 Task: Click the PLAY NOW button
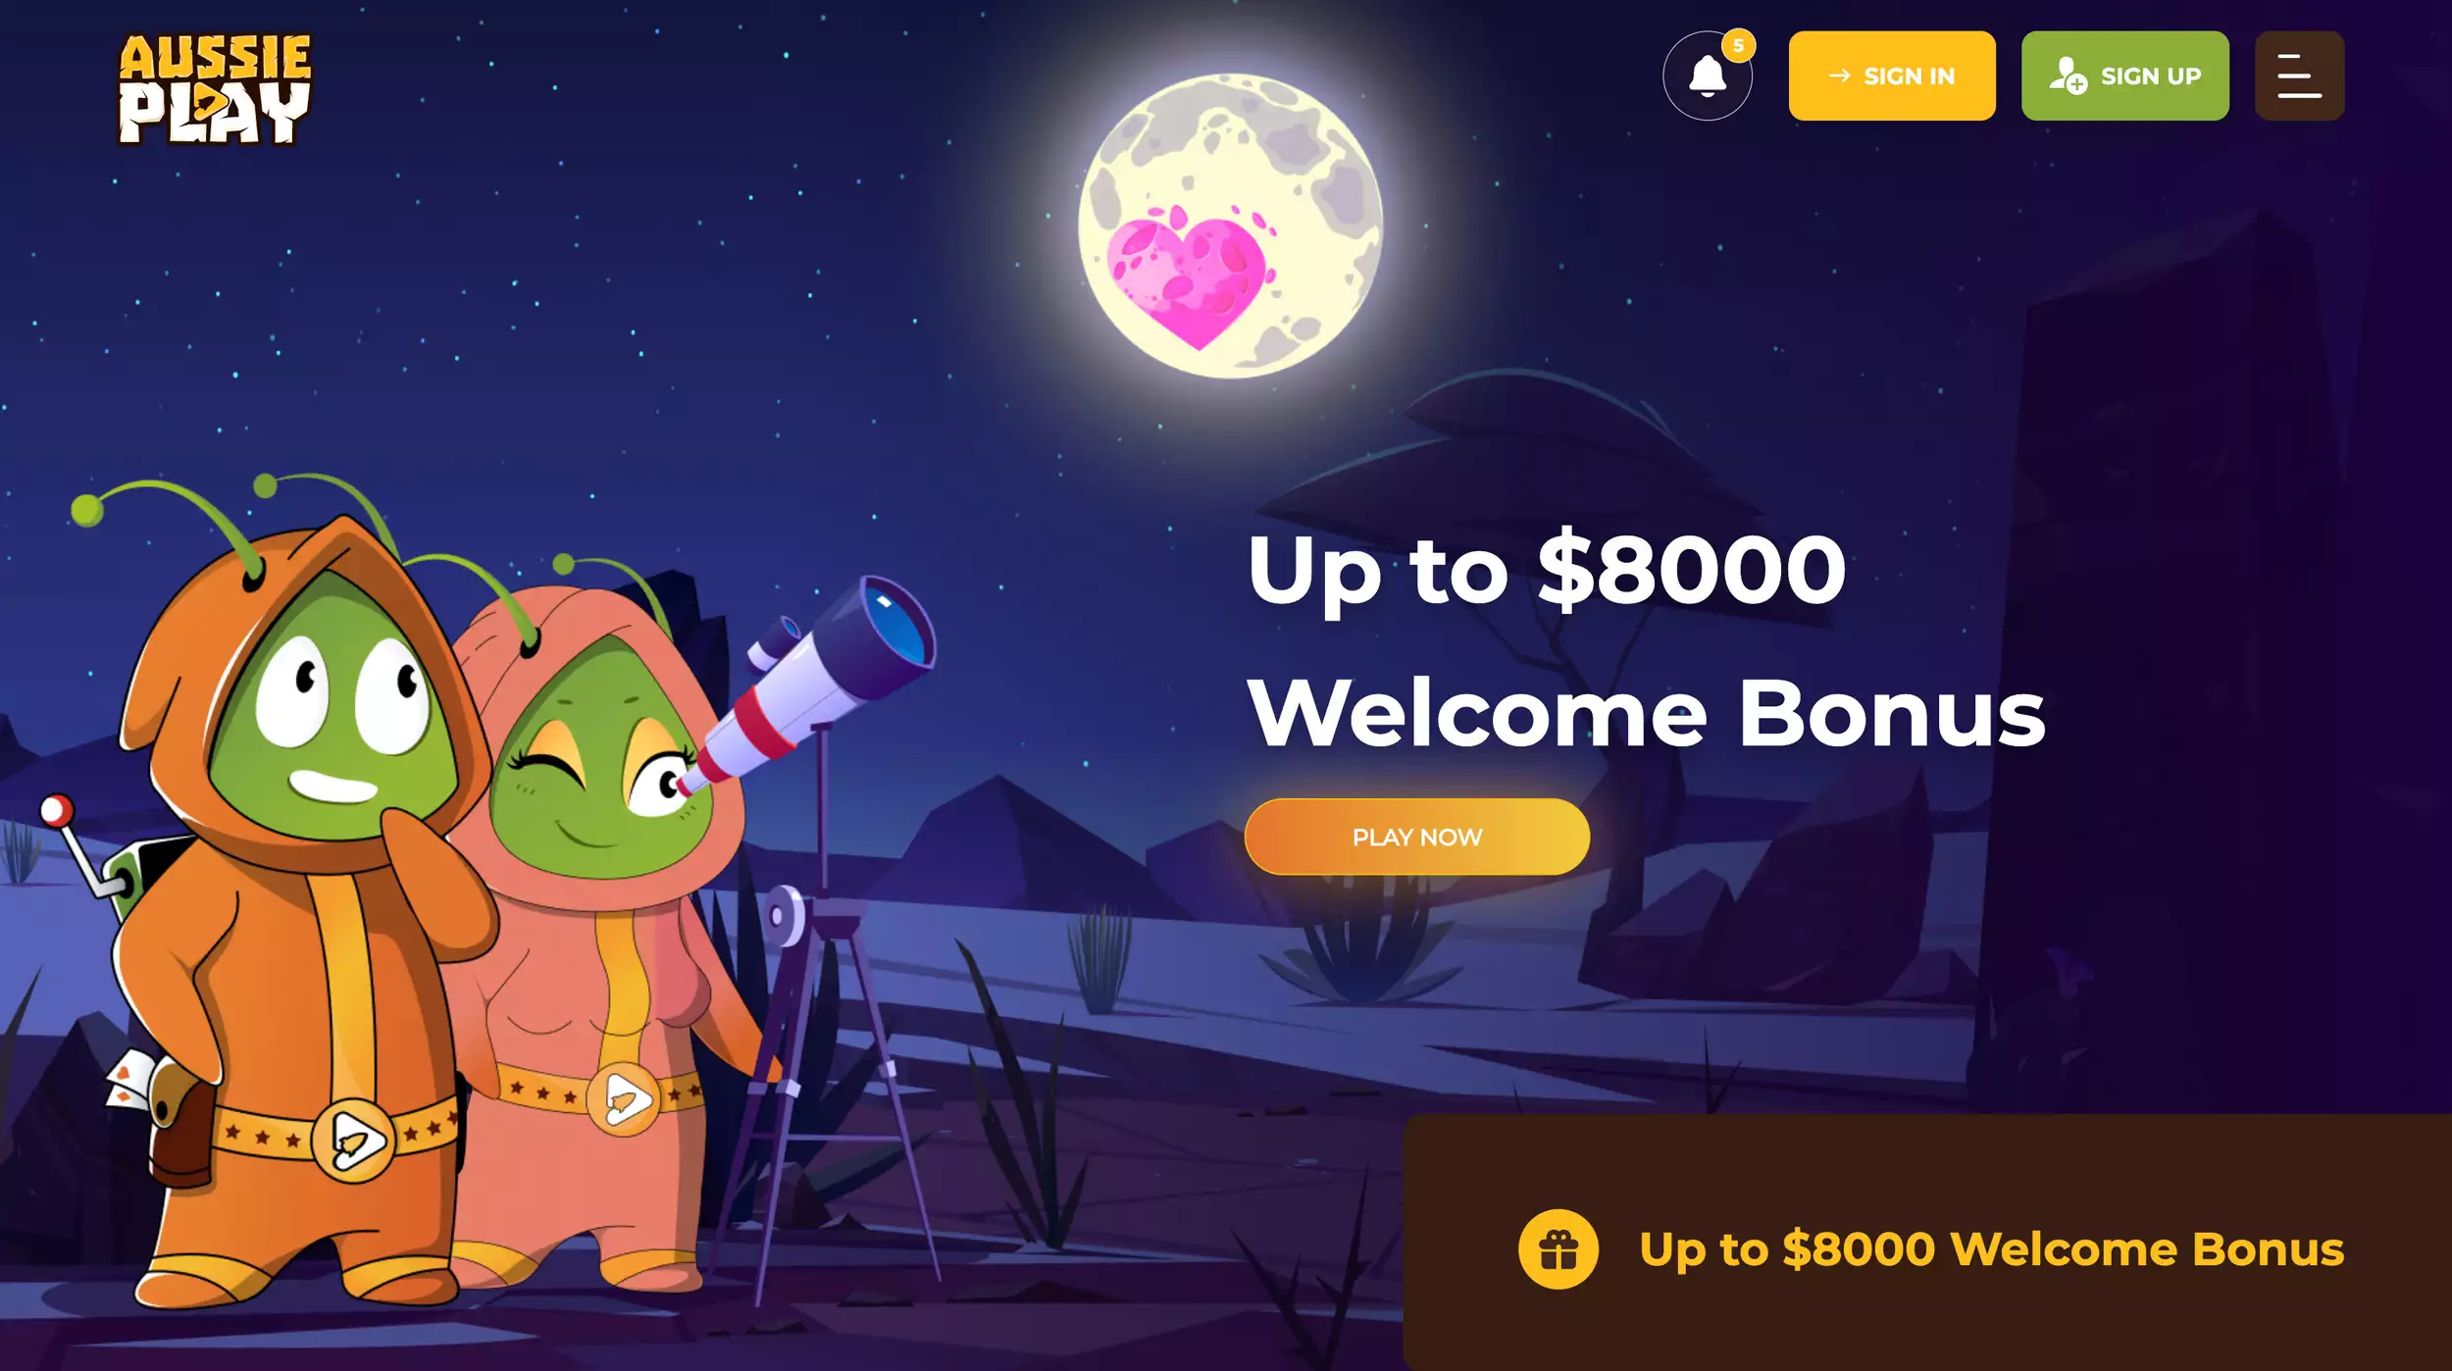[1416, 837]
